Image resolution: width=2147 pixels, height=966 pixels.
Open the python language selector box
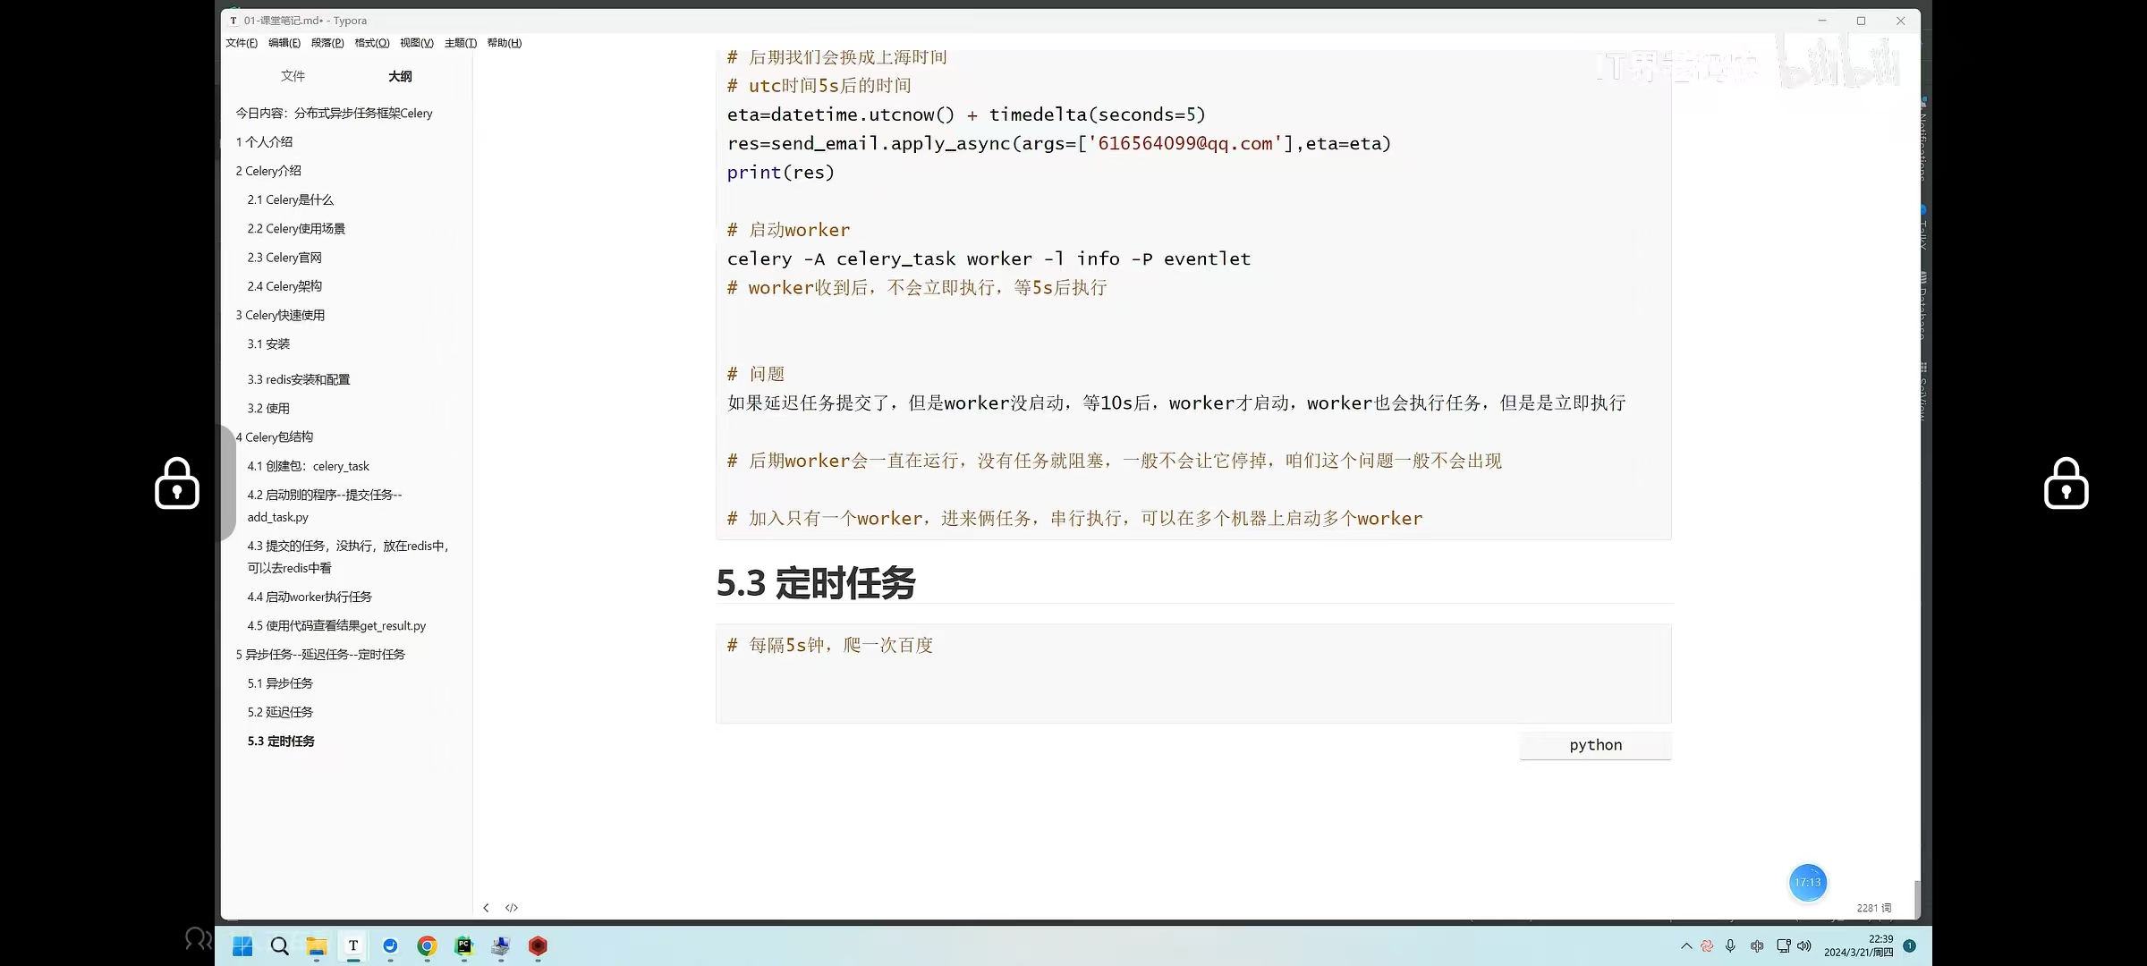[x=1595, y=745]
